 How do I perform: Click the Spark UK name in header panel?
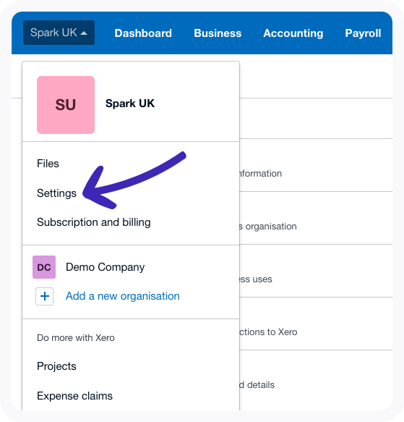(x=130, y=104)
